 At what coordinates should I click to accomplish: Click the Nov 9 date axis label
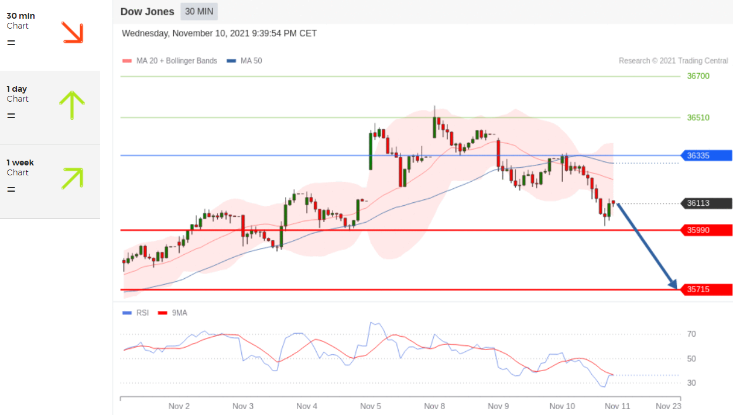click(x=498, y=406)
